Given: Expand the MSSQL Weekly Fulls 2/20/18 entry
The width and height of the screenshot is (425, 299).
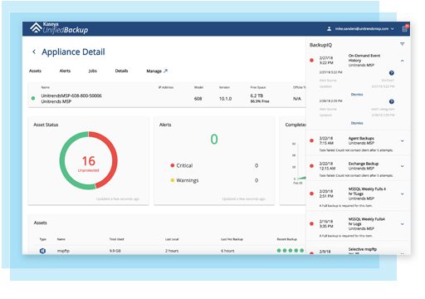Looking at the screenshot, I should click(x=402, y=194).
